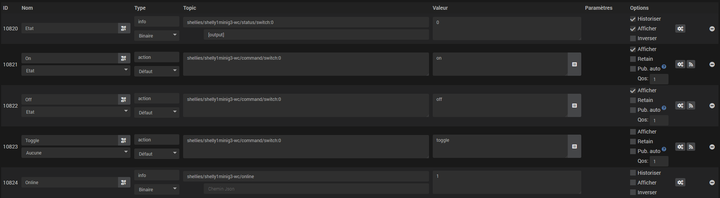Image resolution: width=720 pixels, height=198 pixels.
Task: Click the Options column header
Action: [639, 8]
